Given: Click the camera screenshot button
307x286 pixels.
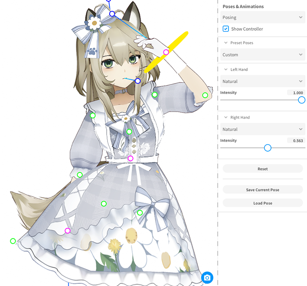Looking at the screenshot, I should pos(207,278).
